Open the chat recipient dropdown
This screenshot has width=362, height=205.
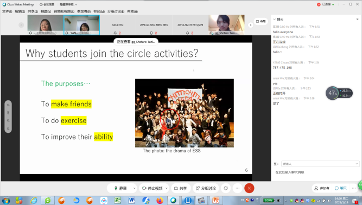[x=320, y=164]
